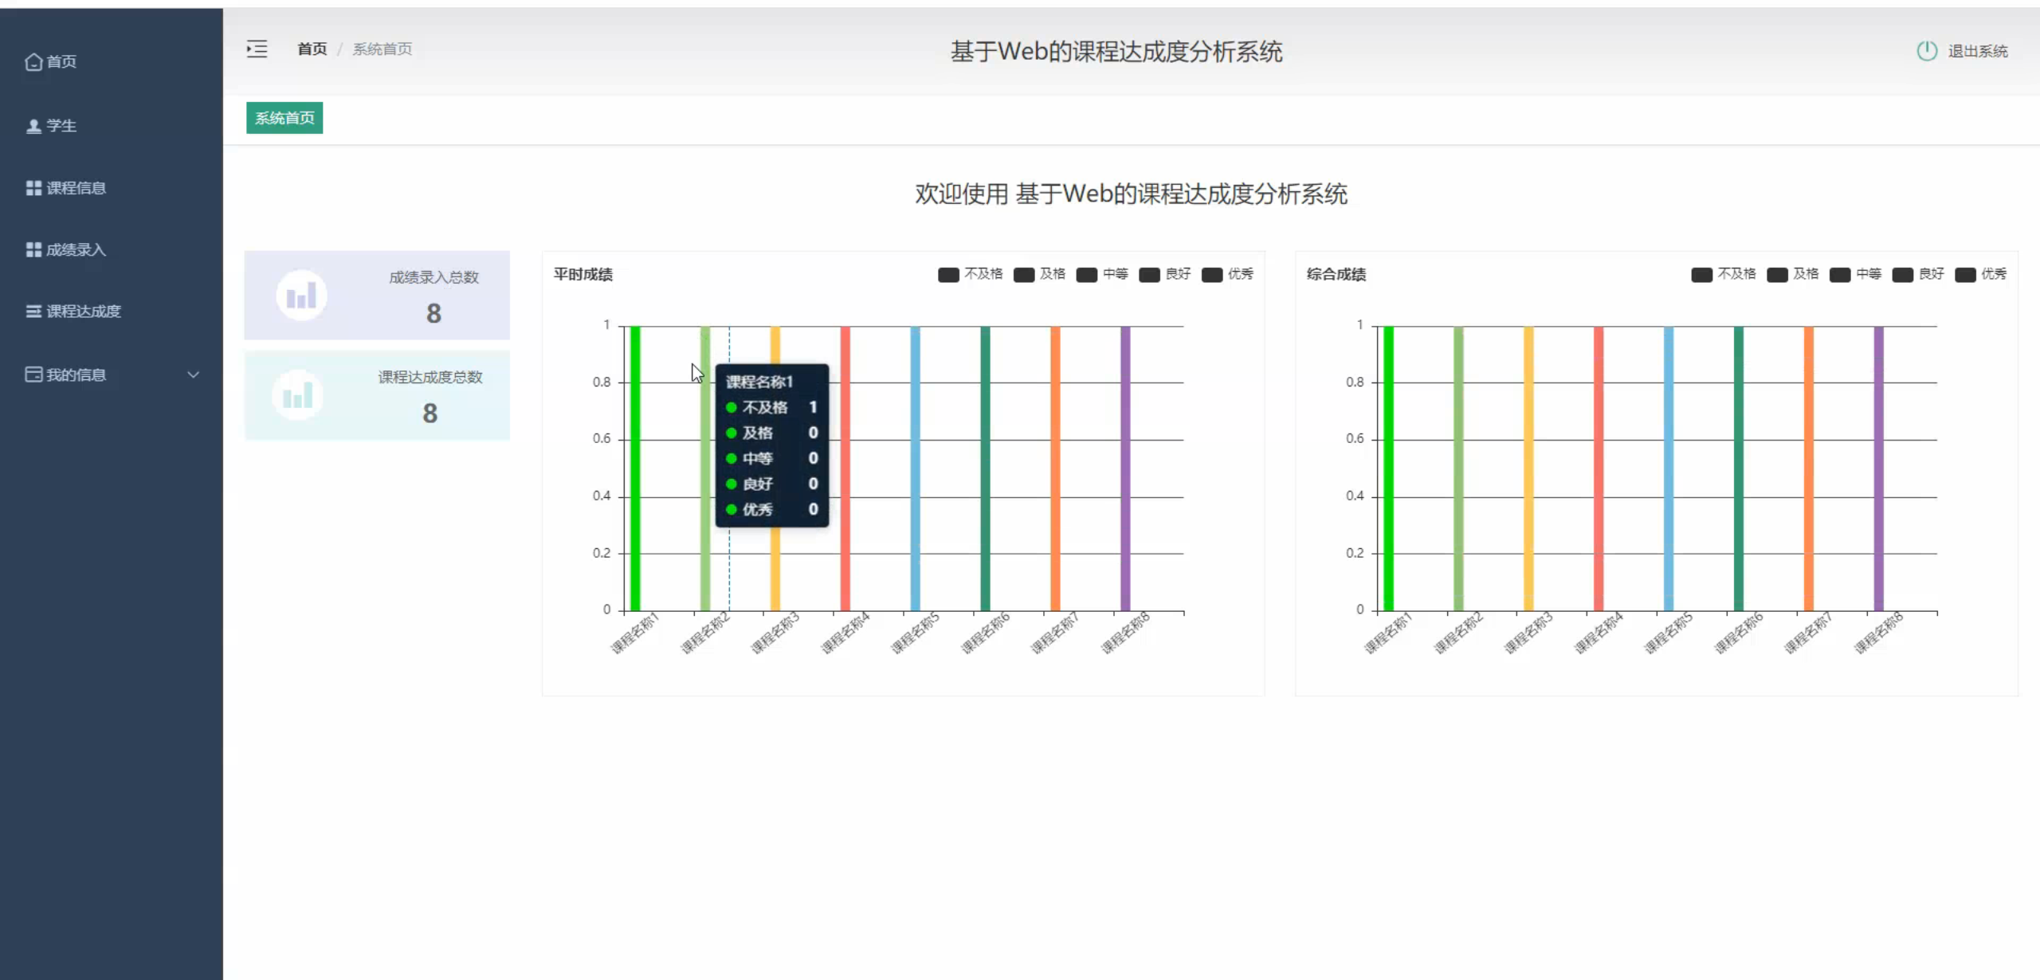This screenshot has height=980, width=2040.
Task: Click the power icon next to 退出系统
Action: (x=1926, y=51)
